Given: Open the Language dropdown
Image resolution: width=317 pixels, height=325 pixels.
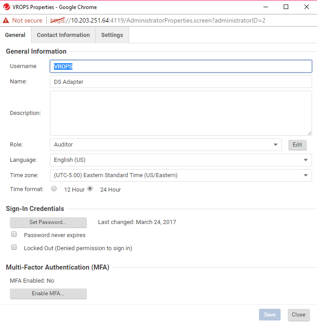Looking at the screenshot, I should tap(180, 160).
